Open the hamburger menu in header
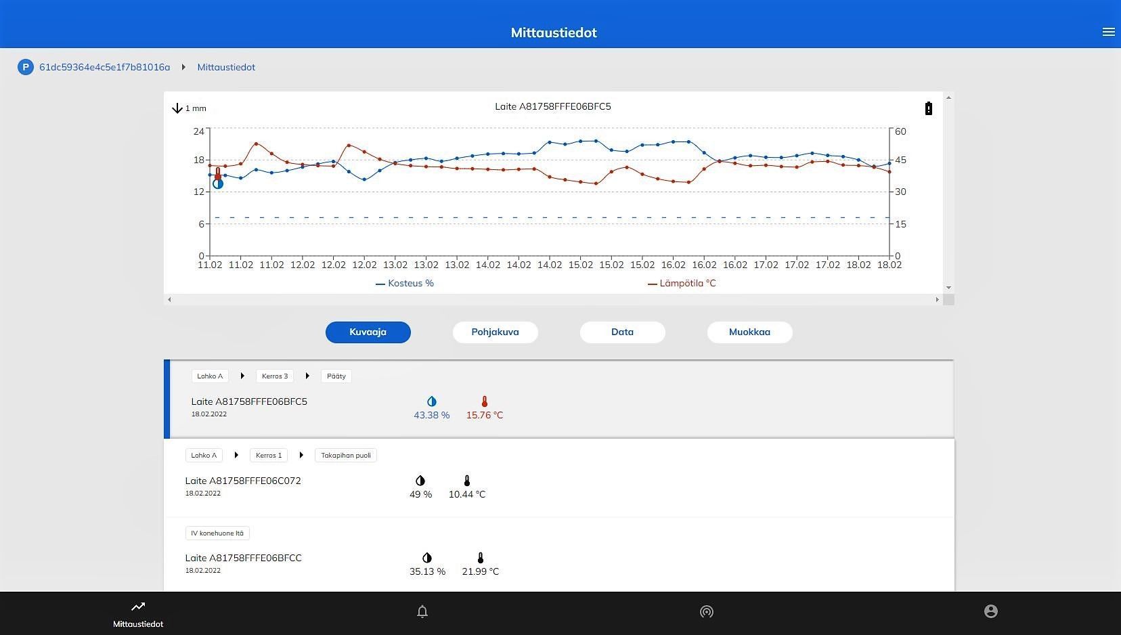The height and width of the screenshot is (635, 1121). click(1108, 32)
